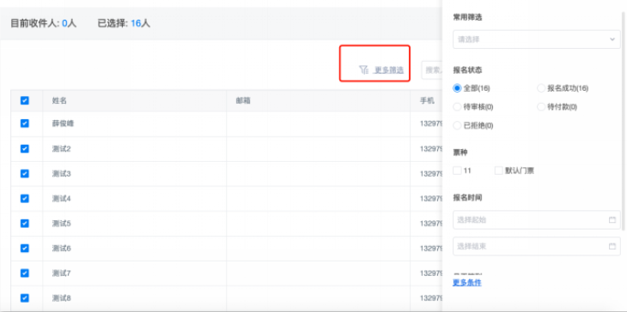Uncheck the checkbox for 测试6
Viewport: 627px width, 312px height.
[24, 249]
